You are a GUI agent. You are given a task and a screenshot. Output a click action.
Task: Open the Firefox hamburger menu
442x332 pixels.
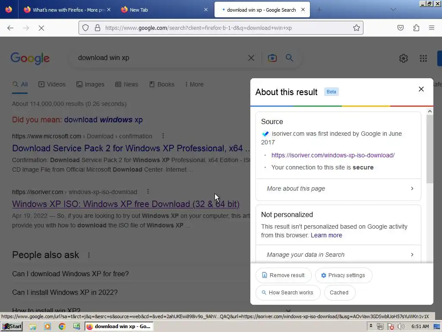tap(432, 28)
